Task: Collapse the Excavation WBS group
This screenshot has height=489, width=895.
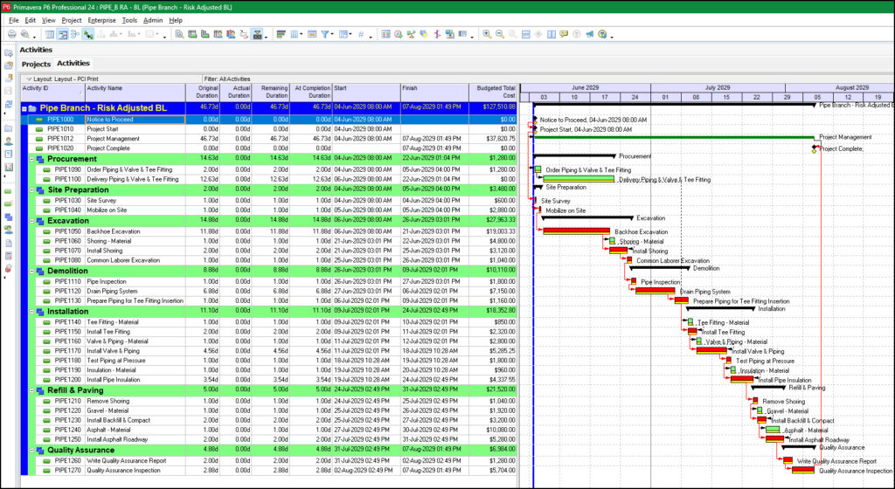Action: click(x=32, y=221)
